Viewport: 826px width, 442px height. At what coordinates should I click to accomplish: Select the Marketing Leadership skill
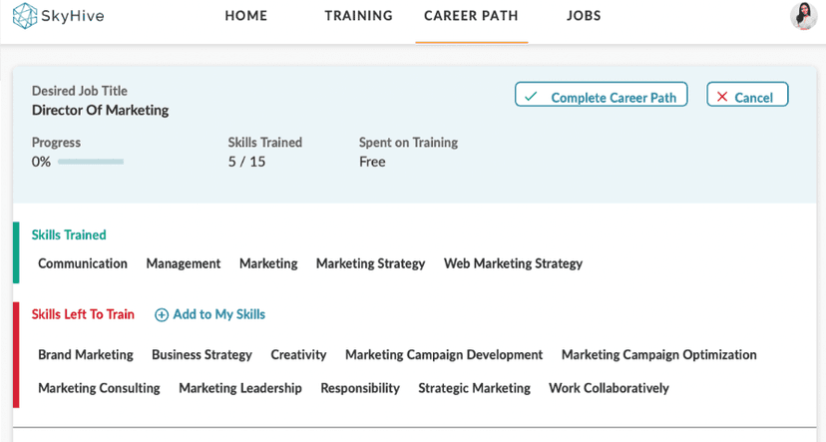[x=240, y=388]
